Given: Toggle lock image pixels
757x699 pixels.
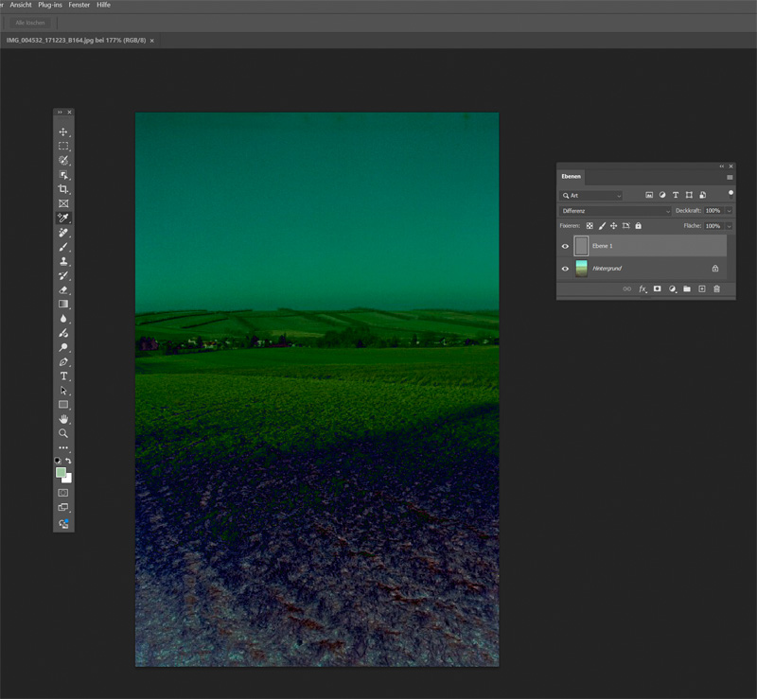Looking at the screenshot, I should click(x=602, y=226).
